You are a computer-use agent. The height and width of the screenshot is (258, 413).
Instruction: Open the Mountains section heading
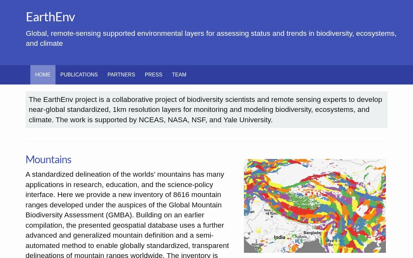pyautogui.click(x=48, y=159)
